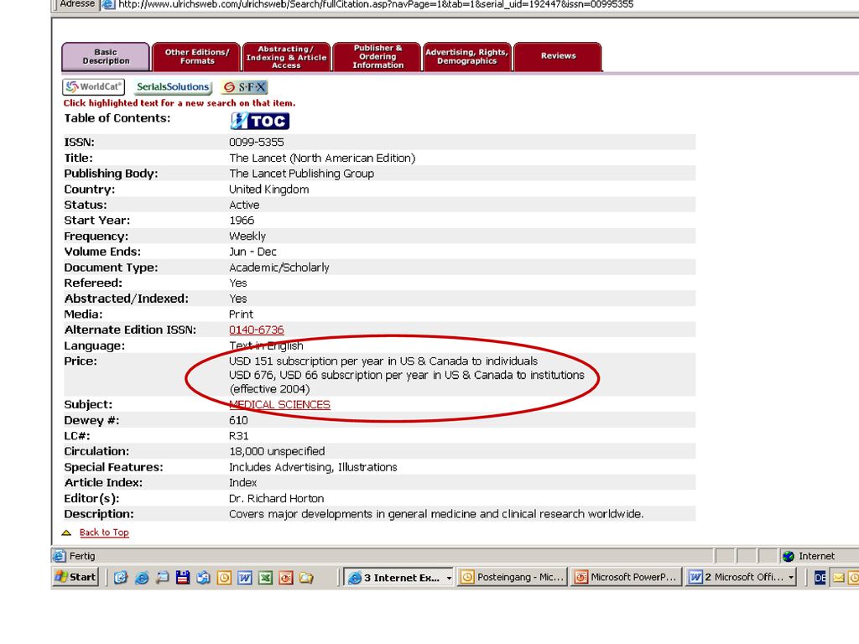Expand the Internet Explorer taskbar group arrow
This screenshot has height=644, width=859.
point(450,578)
